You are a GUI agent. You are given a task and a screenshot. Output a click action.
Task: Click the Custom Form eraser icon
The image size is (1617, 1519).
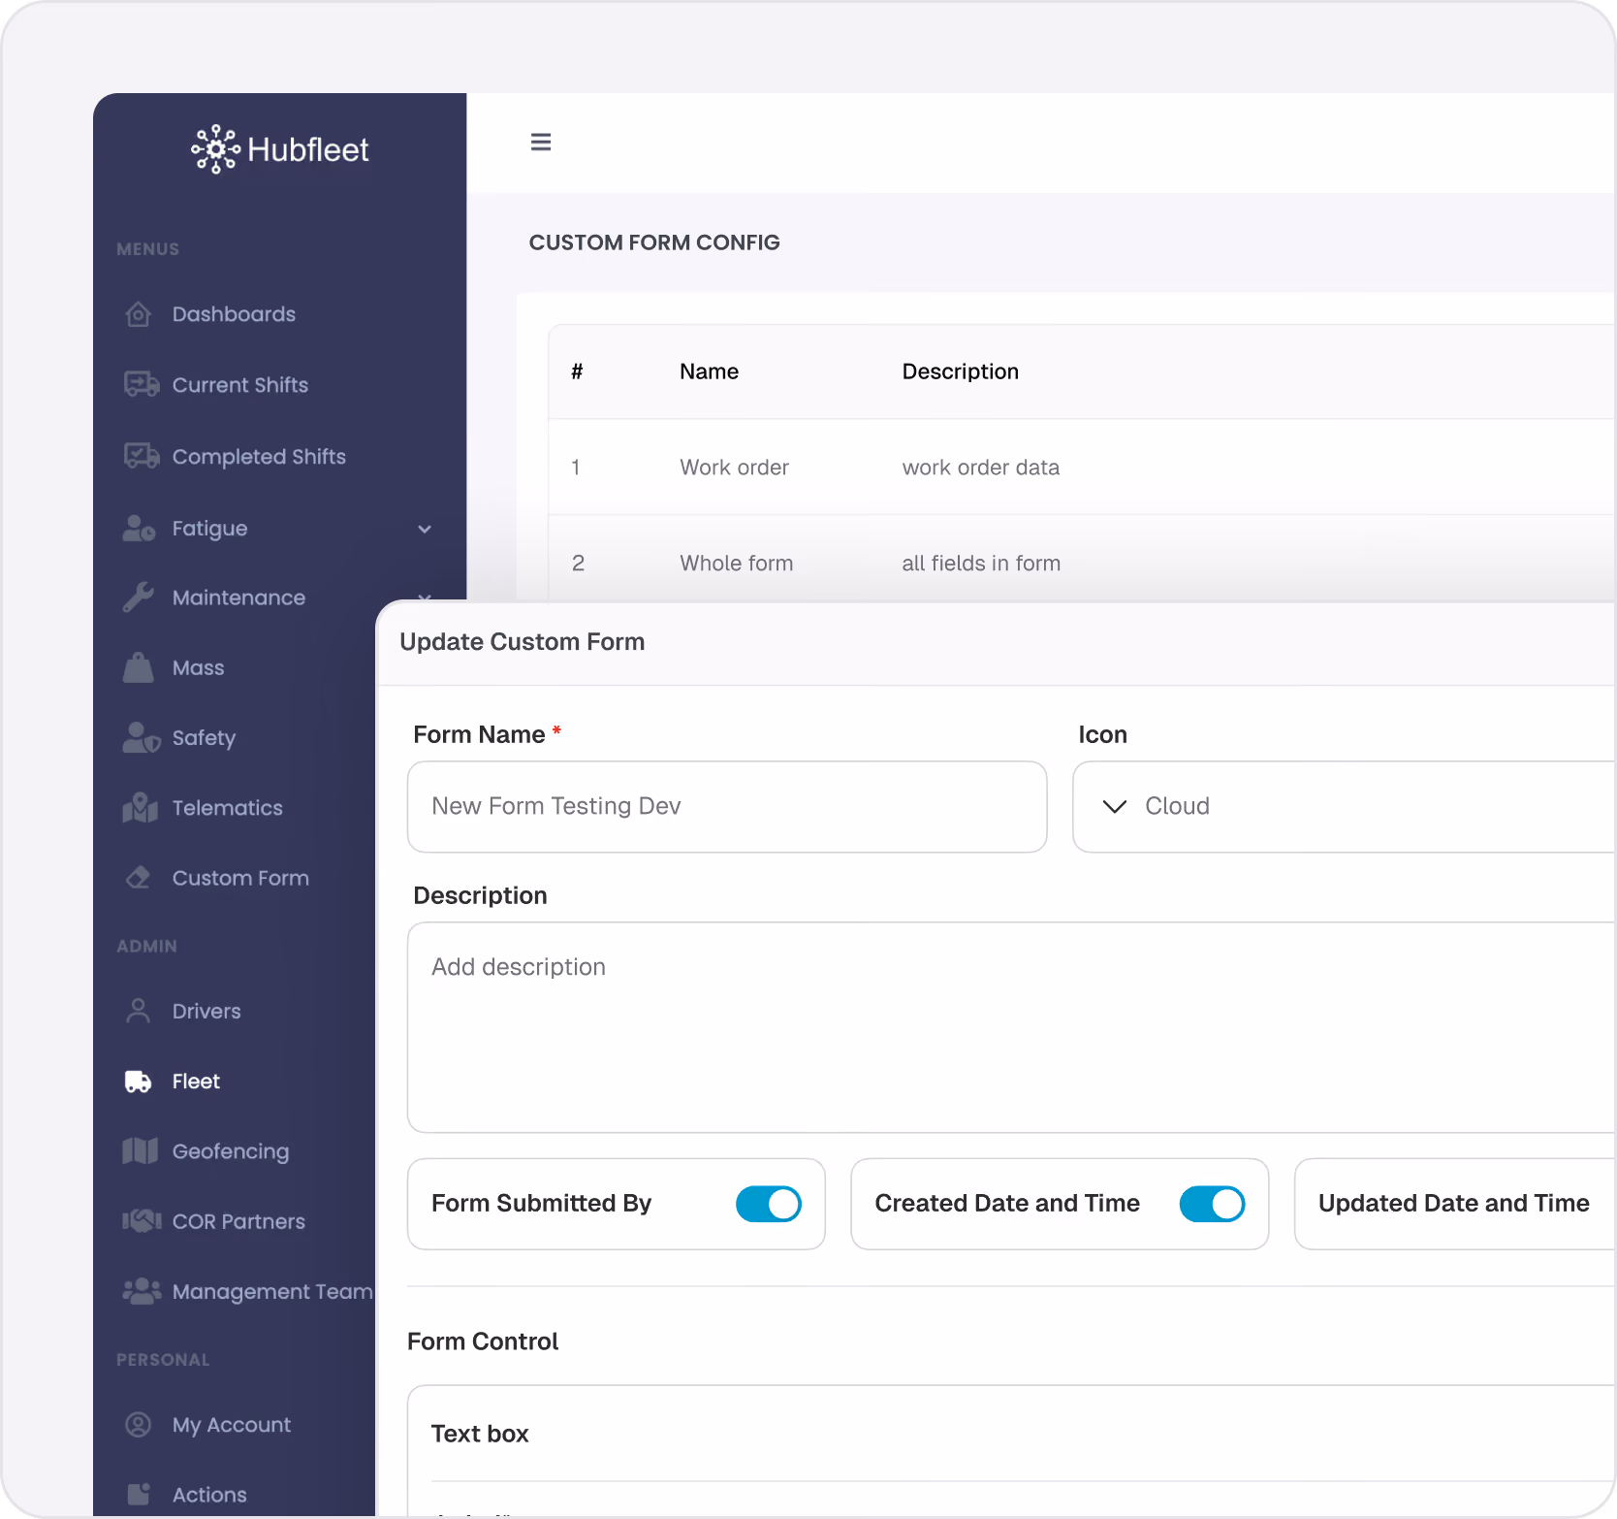point(139,877)
